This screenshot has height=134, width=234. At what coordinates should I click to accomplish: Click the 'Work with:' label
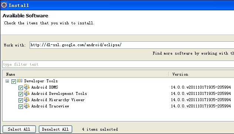coord(15,45)
